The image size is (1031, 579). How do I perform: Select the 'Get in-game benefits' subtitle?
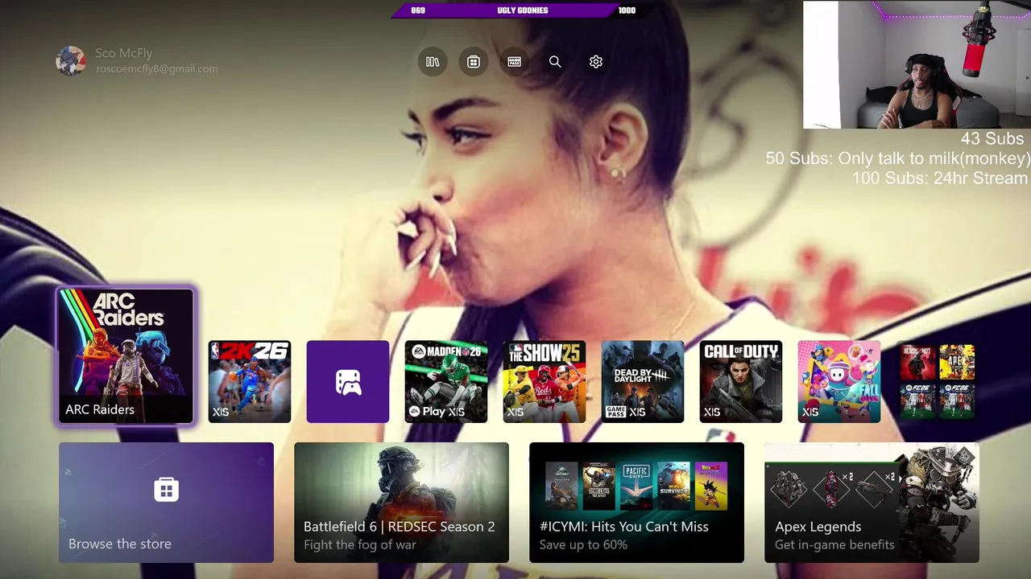834,545
